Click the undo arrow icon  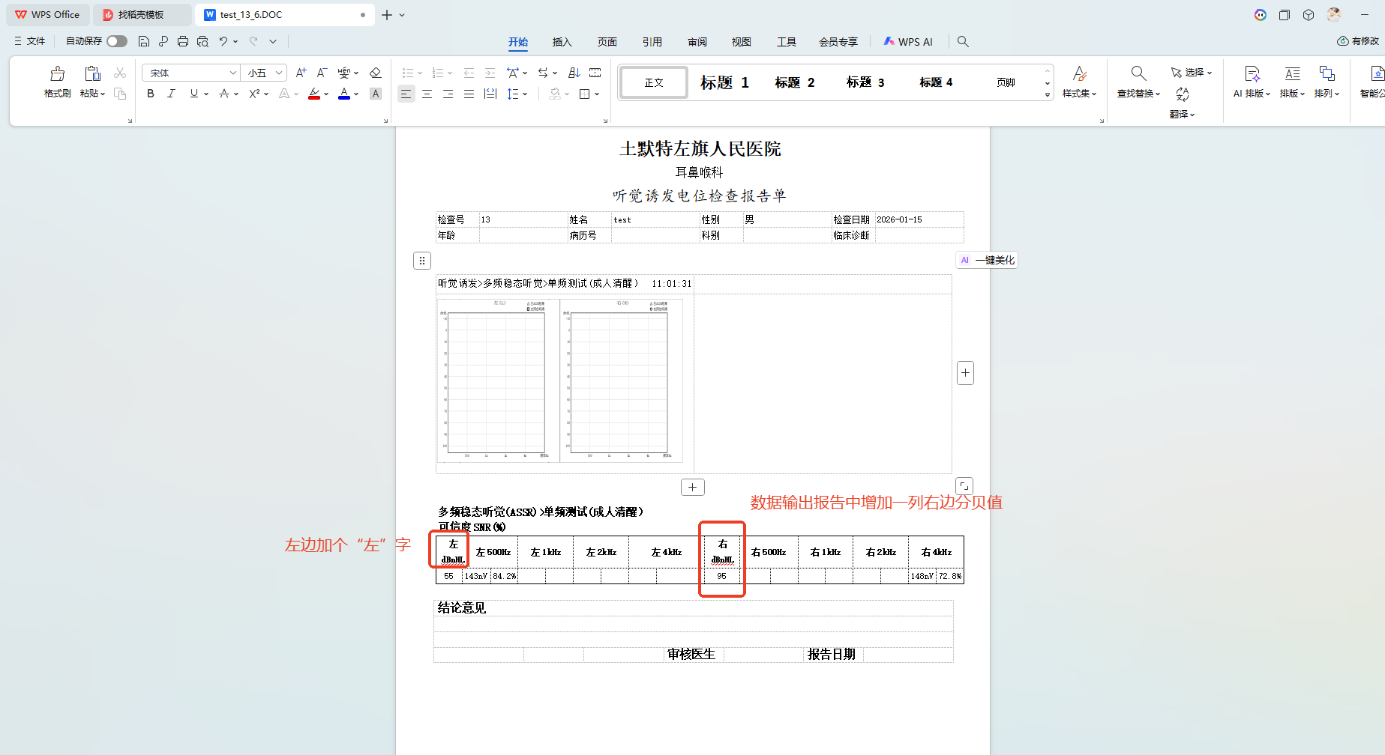pos(223,41)
